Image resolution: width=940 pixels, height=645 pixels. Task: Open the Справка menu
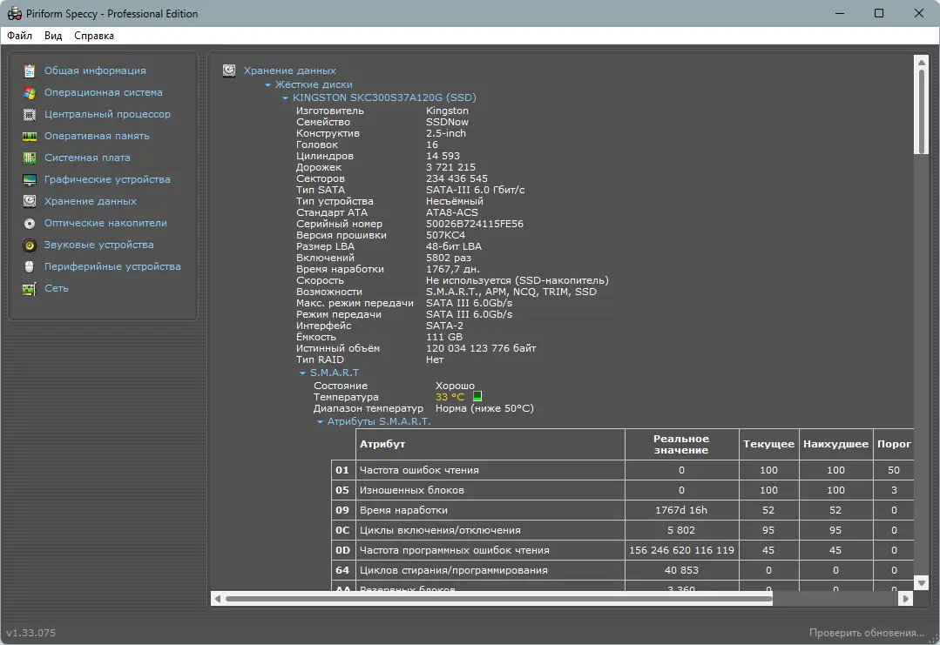[x=94, y=36]
